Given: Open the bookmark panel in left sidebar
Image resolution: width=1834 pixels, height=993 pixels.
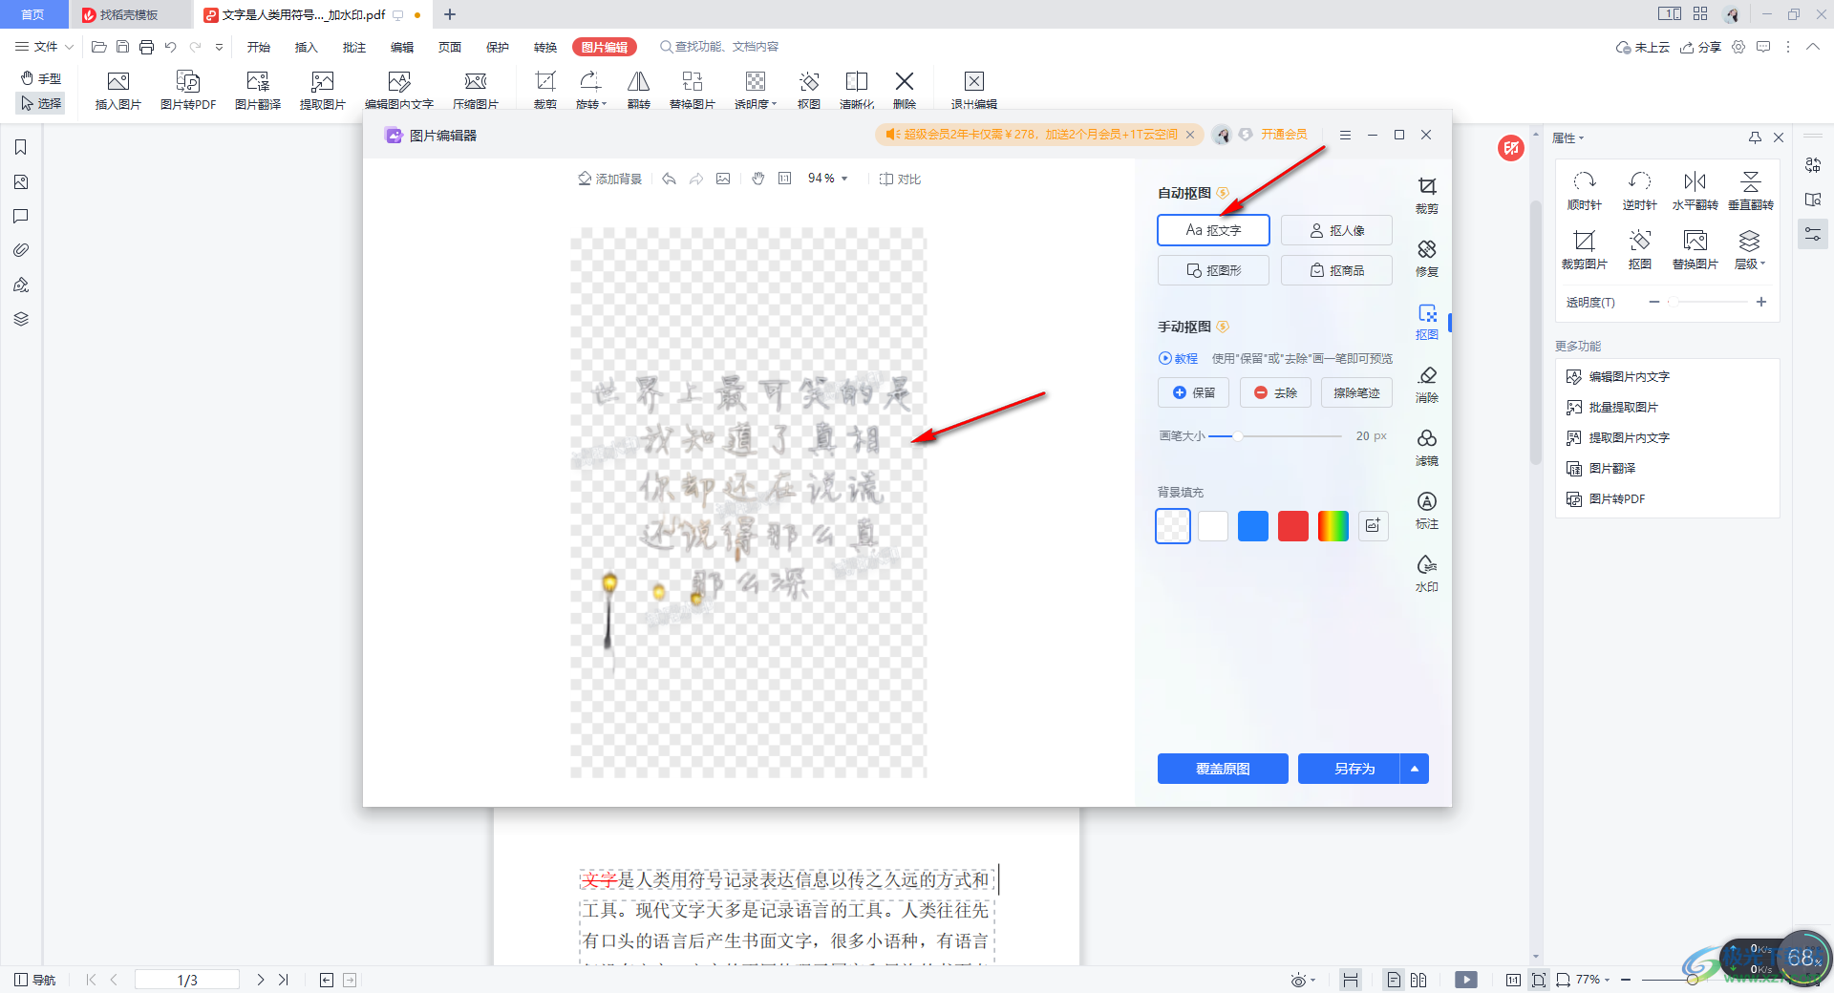Looking at the screenshot, I should click(20, 147).
